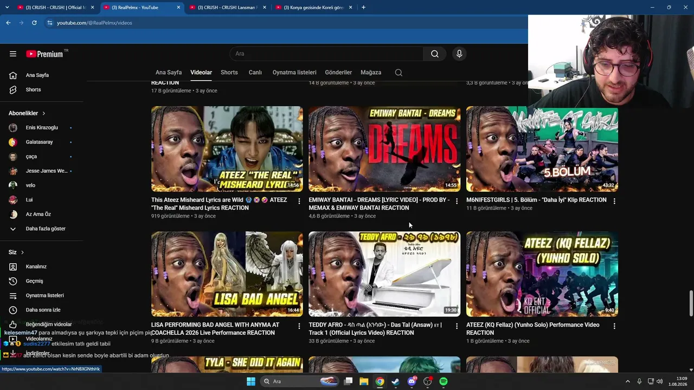Click the YouTube search input field
The width and height of the screenshot is (694, 390).
pyautogui.click(x=326, y=54)
